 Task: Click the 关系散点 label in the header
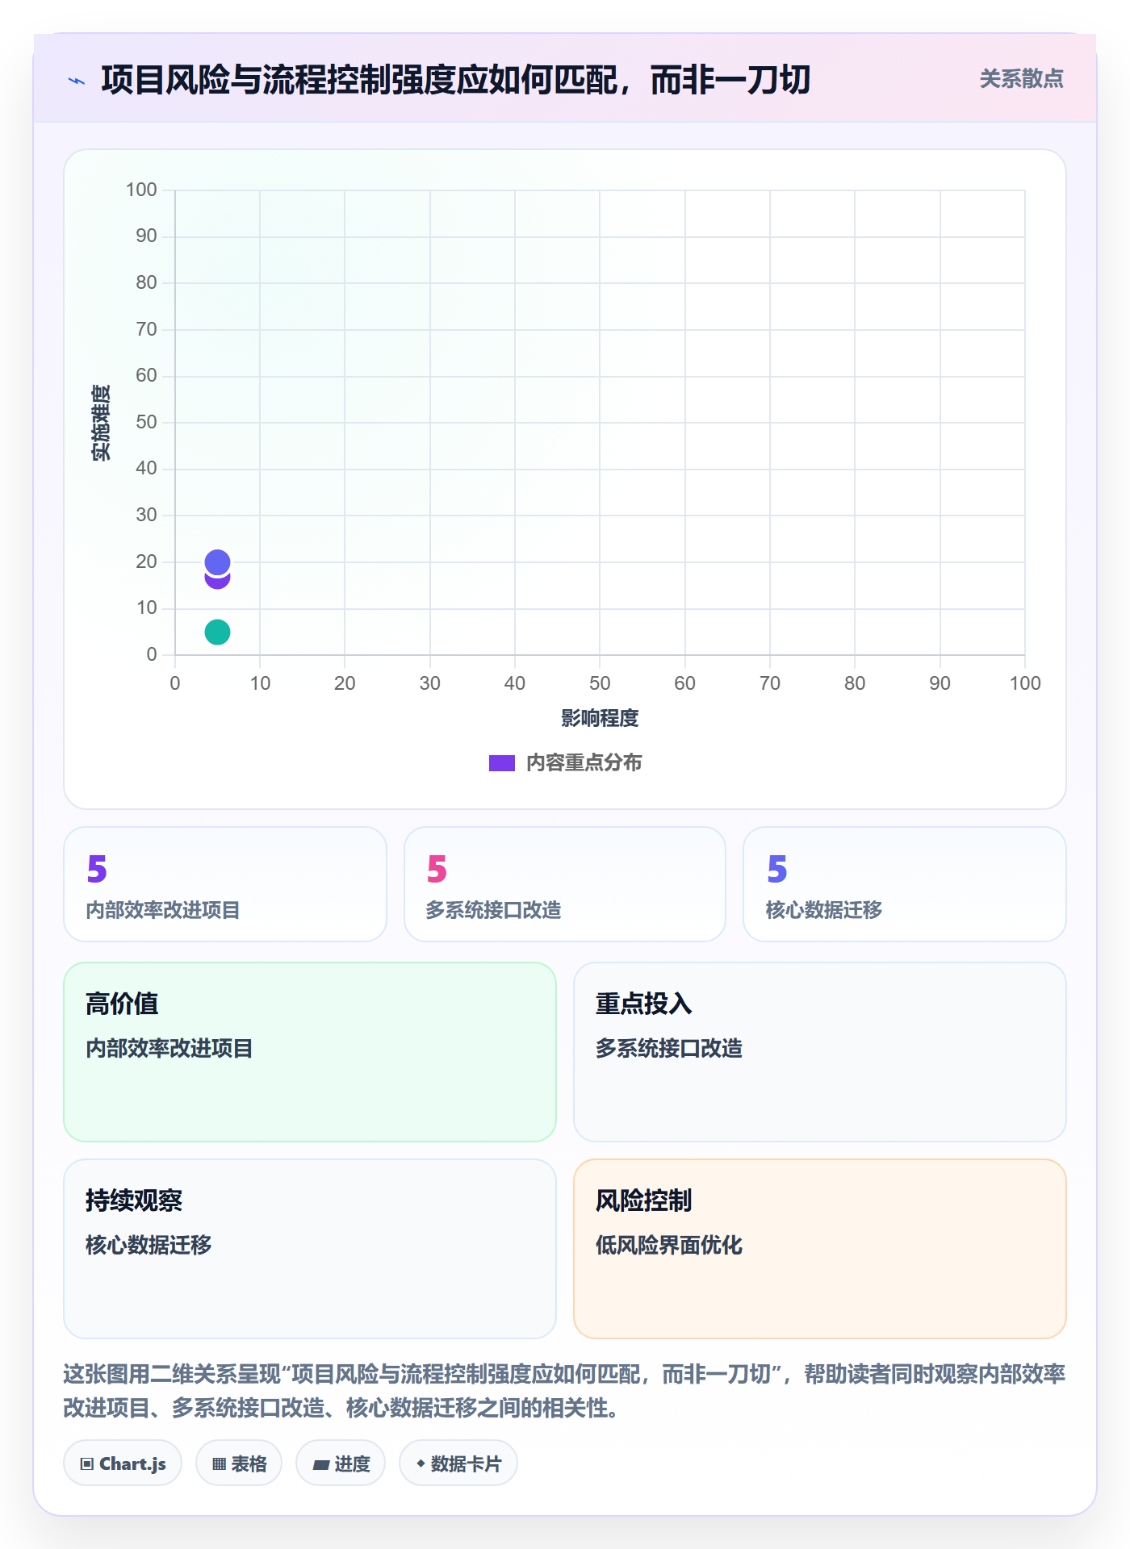click(x=1021, y=79)
